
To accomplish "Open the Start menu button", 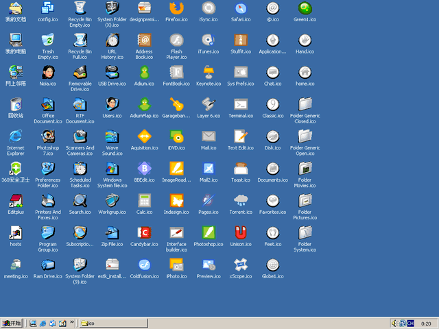I will point(12,323).
